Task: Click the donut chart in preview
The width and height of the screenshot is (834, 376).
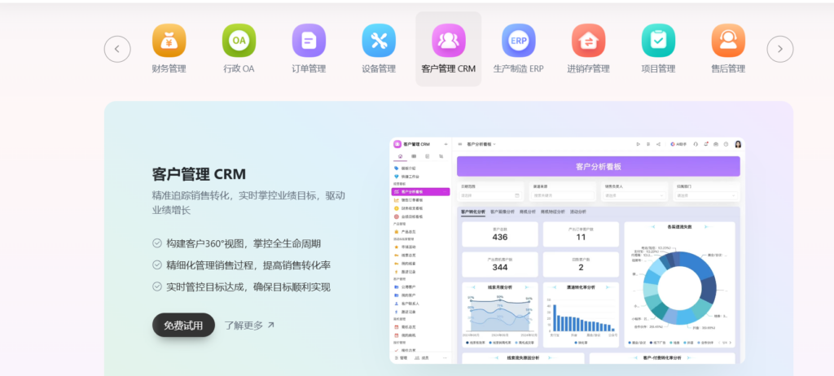Action: click(680, 288)
